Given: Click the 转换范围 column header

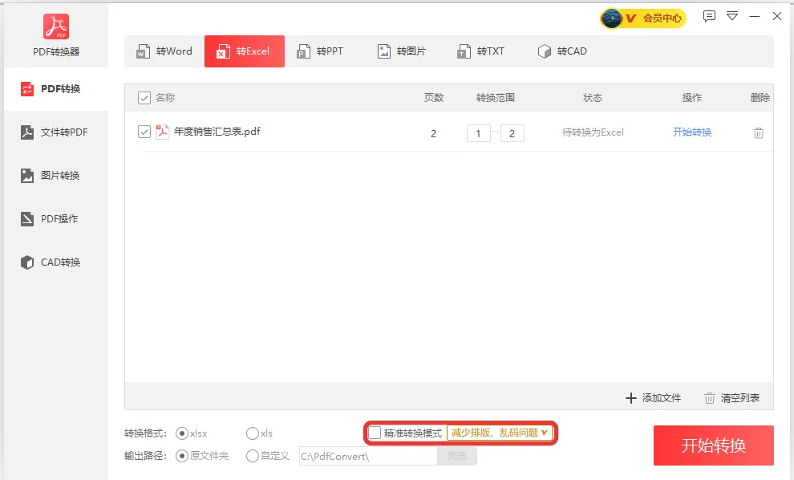Looking at the screenshot, I should (495, 98).
